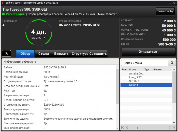Go to previous page of player list
This screenshot has width=178, height=132.
point(127,127)
